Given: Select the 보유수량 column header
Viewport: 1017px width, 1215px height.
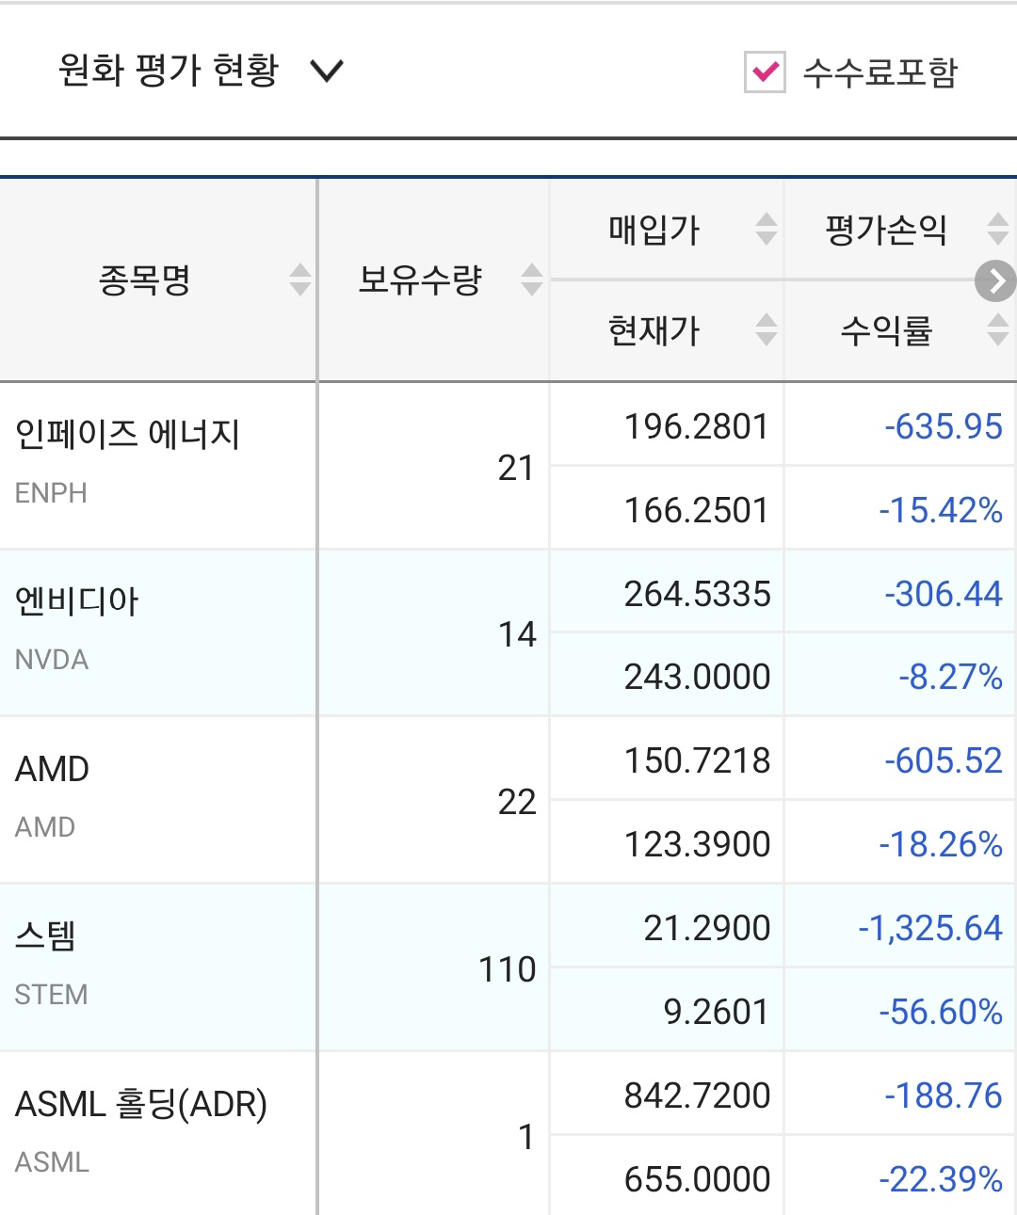Looking at the screenshot, I should (x=434, y=280).
